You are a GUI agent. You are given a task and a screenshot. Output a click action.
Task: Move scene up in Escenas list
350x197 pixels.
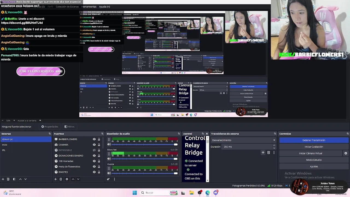[20, 179]
